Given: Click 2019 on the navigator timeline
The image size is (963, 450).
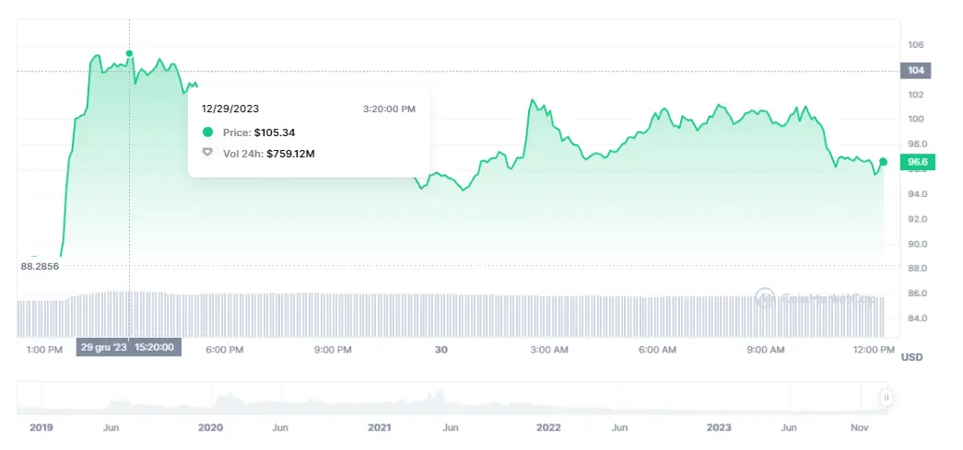Looking at the screenshot, I should (x=42, y=428).
